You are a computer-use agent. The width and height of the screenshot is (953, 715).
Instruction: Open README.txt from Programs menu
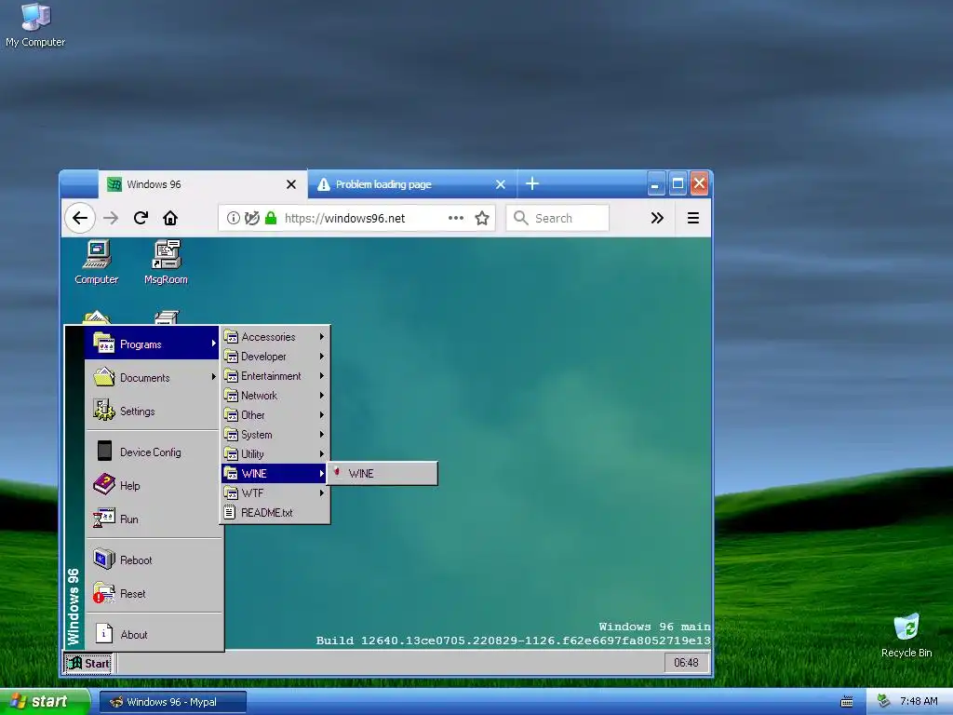pyautogui.click(x=275, y=512)
